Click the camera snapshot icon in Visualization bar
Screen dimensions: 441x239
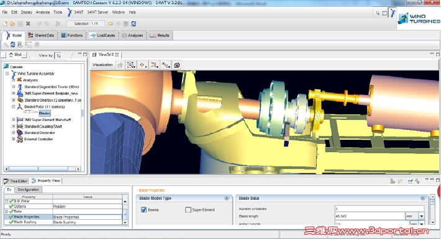(x=176, y=65)
